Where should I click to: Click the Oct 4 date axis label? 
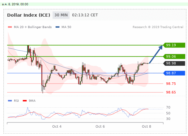pyautogui.click(x=57, y=126)
